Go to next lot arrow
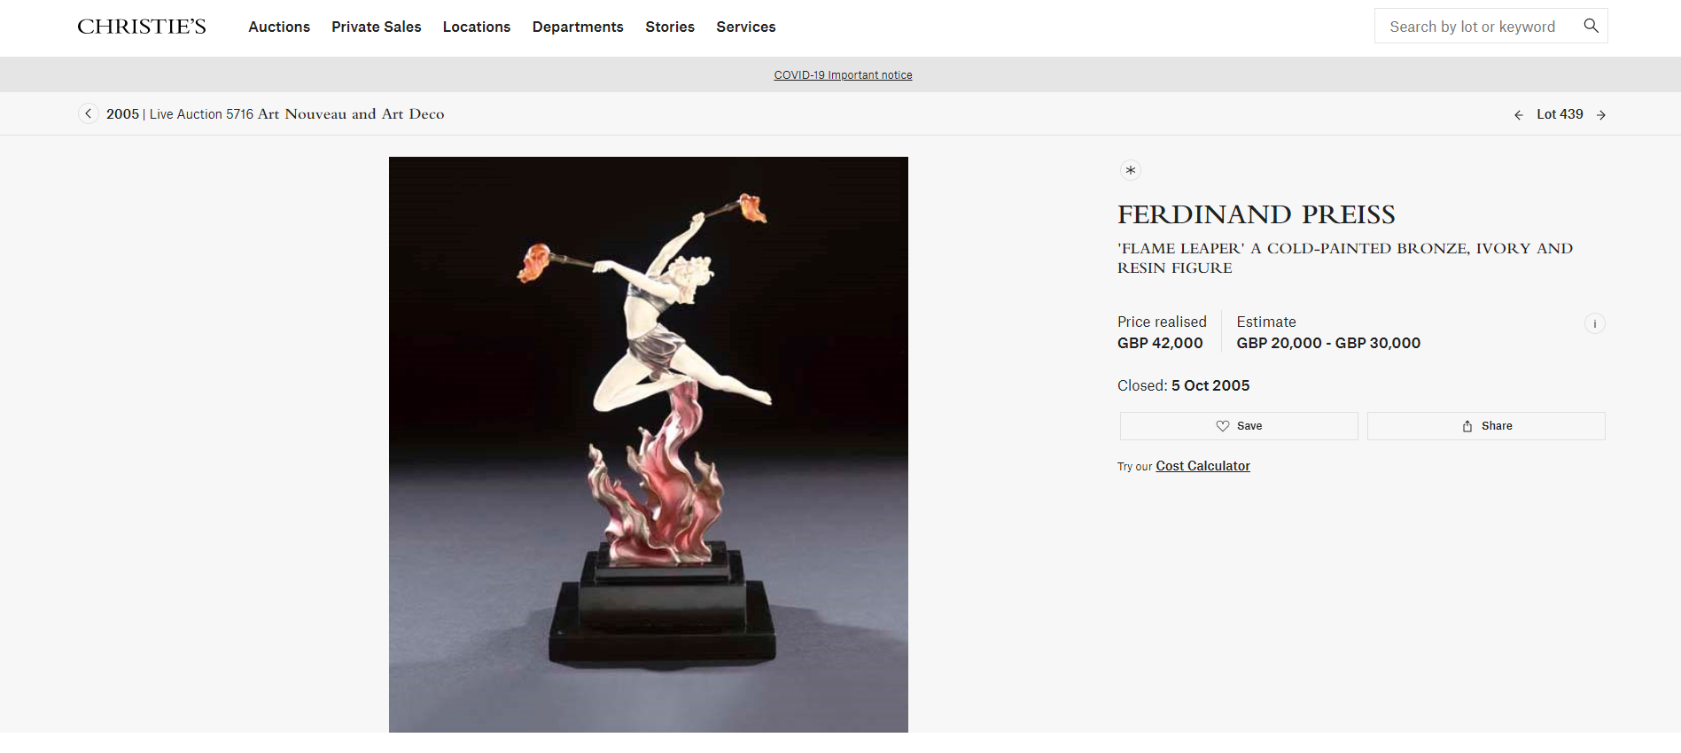Screen dimensions: 1681x753 [x=1601, y=115]
